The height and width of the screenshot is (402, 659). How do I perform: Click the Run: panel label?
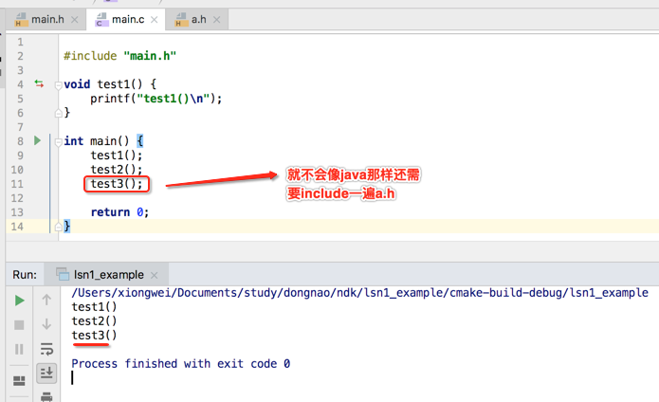25,275
